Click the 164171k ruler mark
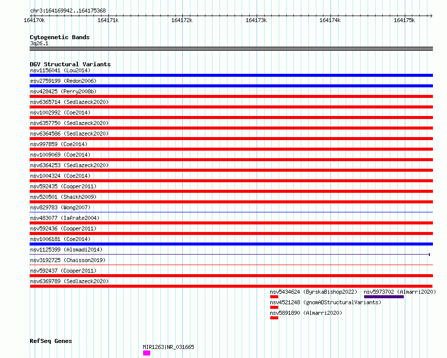Viewport: 447px width, 358px height. (108, 20)
